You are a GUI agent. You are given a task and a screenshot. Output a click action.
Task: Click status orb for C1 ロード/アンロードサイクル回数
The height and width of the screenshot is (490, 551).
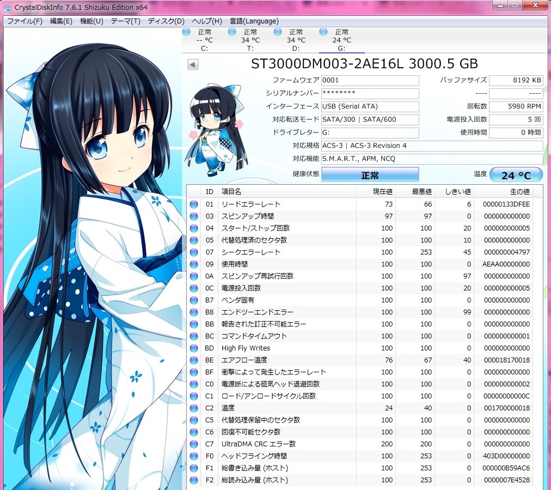click(x=194, y=396)
